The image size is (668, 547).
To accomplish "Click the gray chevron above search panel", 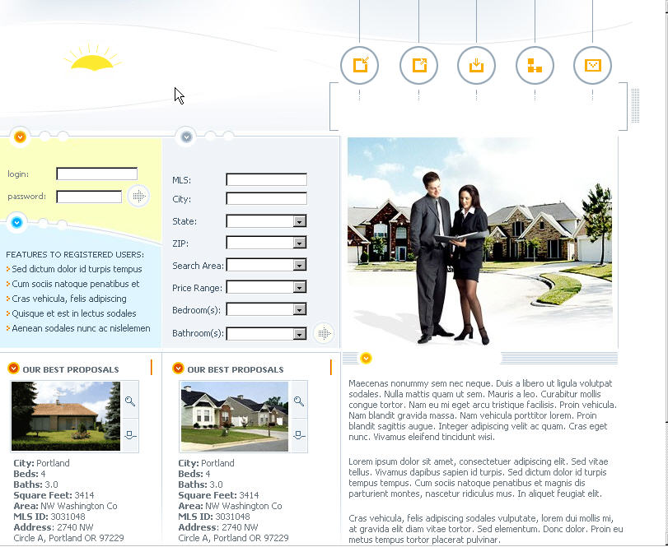I will click(186, 137).
